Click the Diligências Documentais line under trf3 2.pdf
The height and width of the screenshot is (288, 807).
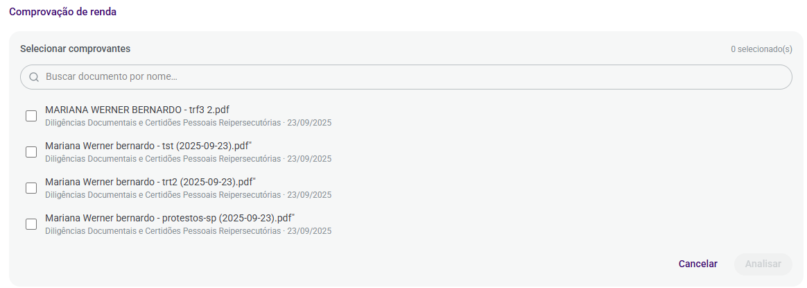(189, 123)
